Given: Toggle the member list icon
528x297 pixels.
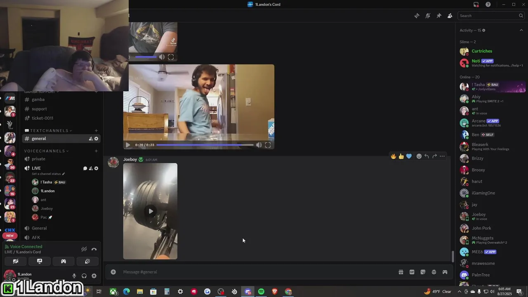Looking at the screenshot, I should pyautogui.click(x=450, y=16).
